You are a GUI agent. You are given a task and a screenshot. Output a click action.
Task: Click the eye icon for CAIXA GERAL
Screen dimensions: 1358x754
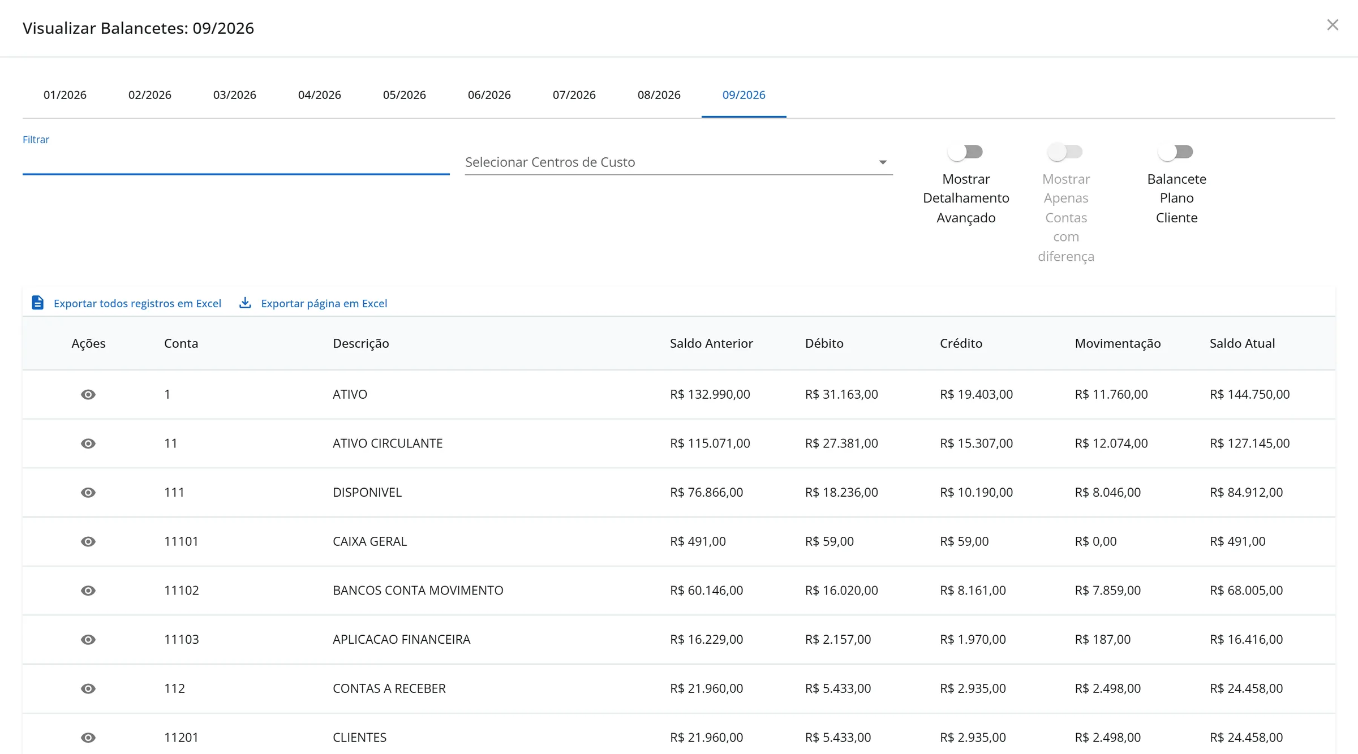[88, 541]
